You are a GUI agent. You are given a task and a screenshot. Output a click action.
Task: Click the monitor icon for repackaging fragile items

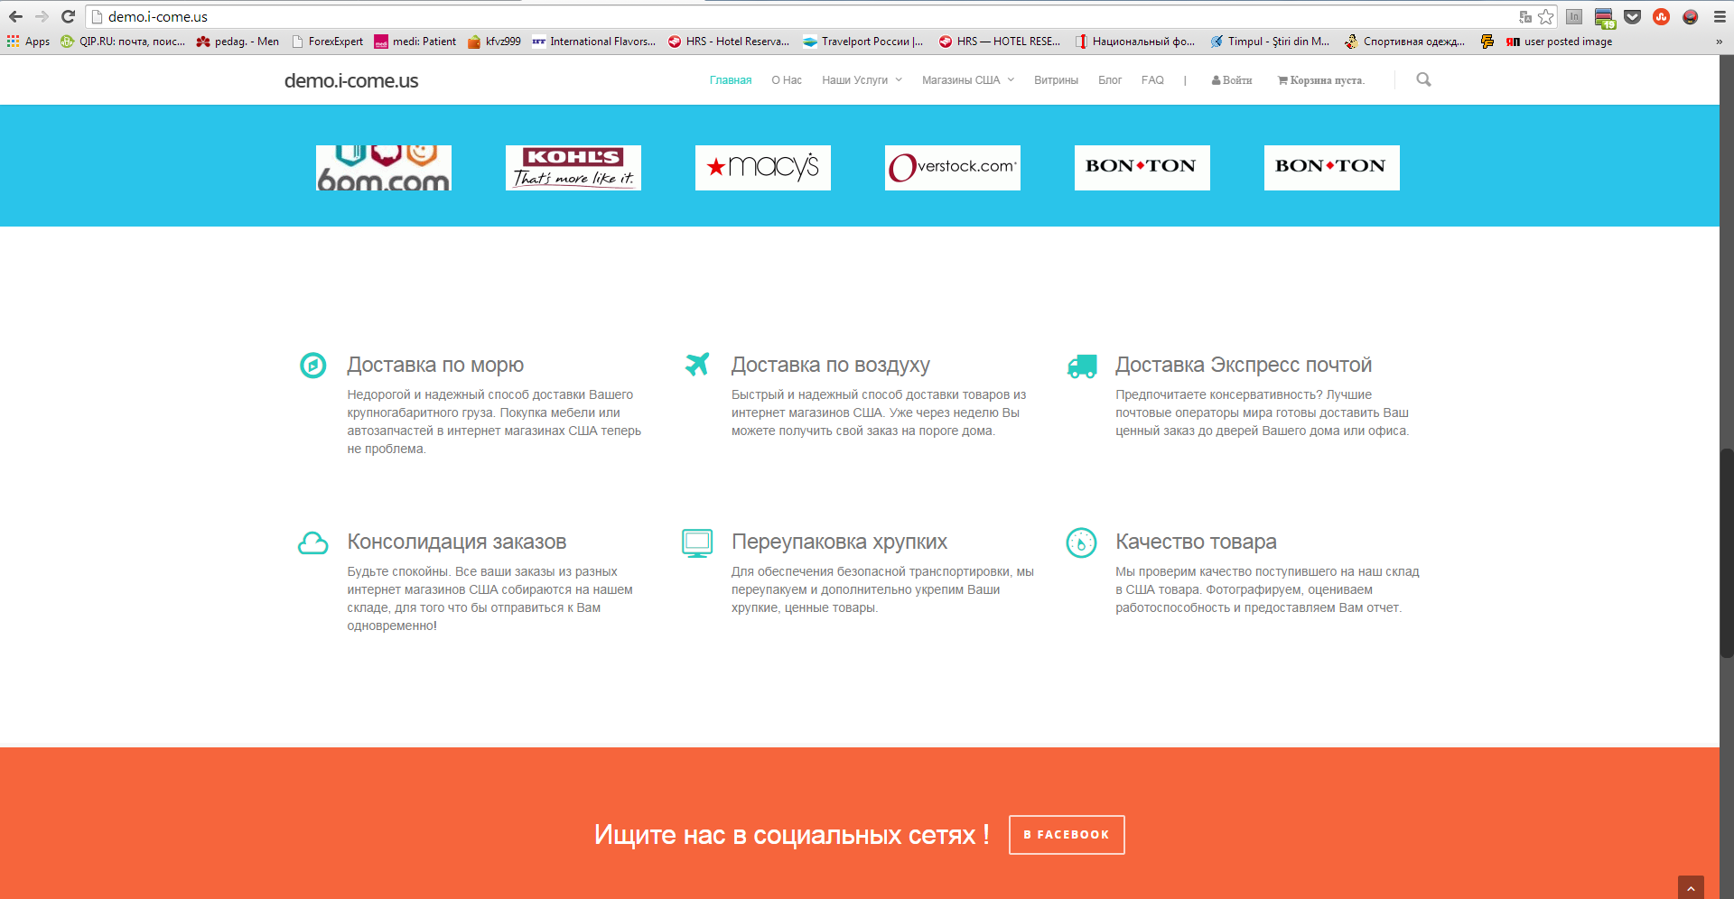[697, 543]
